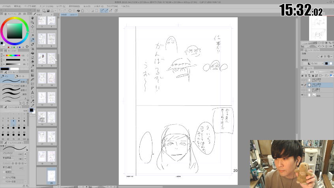This screenshot has width=334, height=188.
Task: Expand the anti-aliasing options chevron
Action: [25, 163]
